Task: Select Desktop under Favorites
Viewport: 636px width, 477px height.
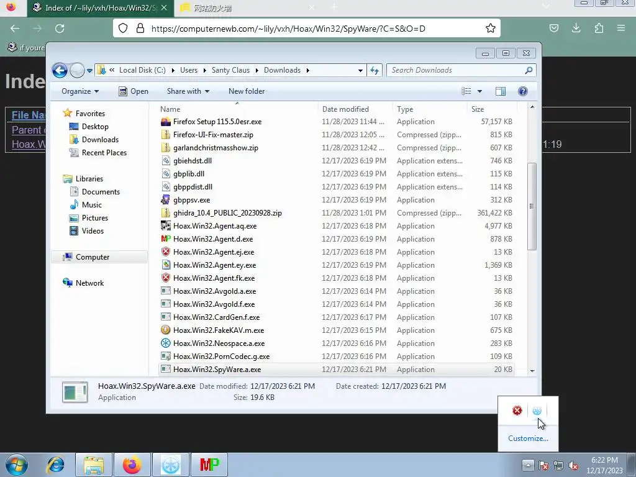Action: [x=95, y=127]
